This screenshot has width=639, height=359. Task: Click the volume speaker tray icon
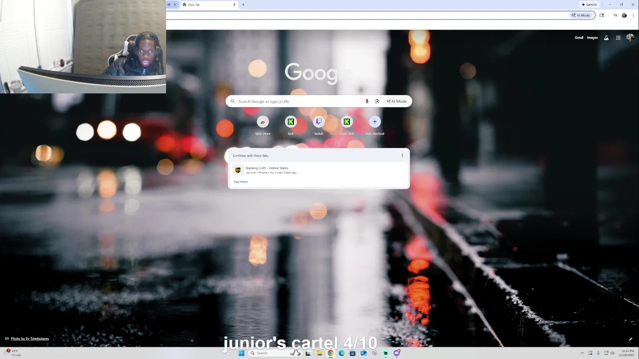pyautogui.click(x=613, y=353)
